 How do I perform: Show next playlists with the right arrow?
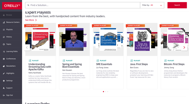184,47
